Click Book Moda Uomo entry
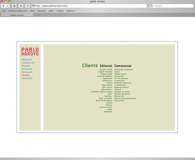The height and width of the screenshot is (160, 195). click(104, 101)
